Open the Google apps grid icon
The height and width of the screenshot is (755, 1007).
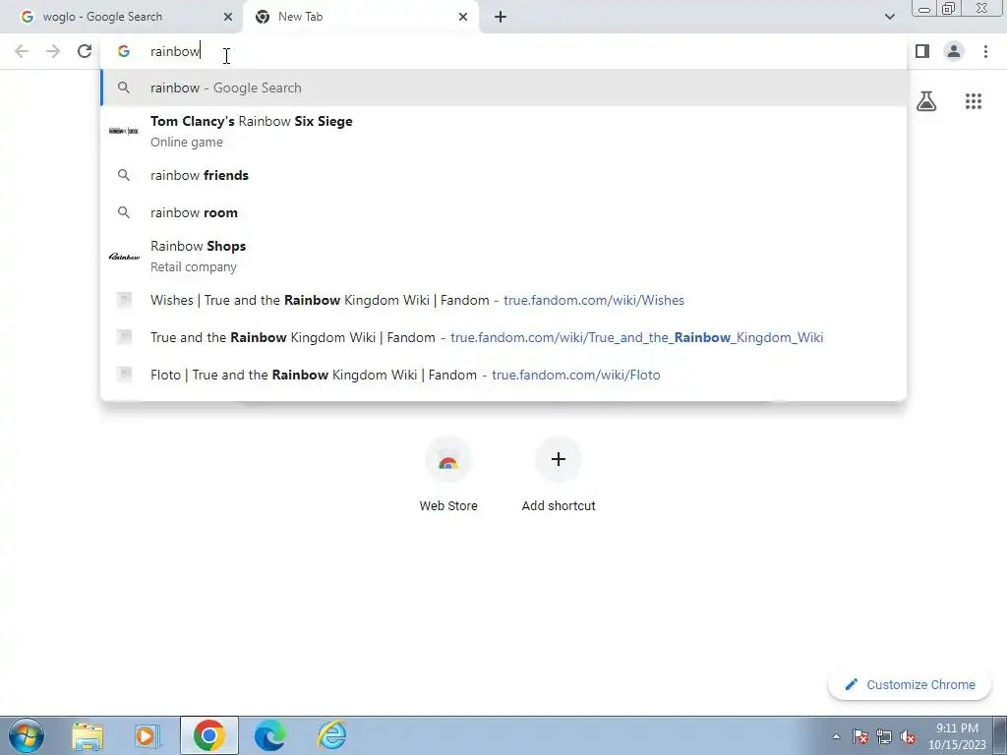(973, 101)
